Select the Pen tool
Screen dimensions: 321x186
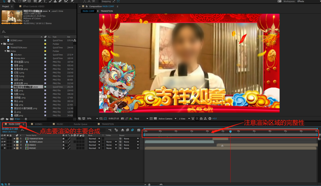pos(40,1)
